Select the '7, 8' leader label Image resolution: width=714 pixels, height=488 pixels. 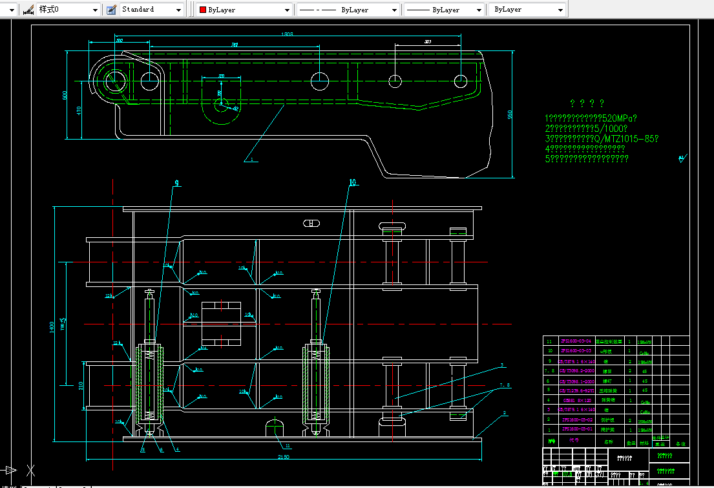[505, 385]
